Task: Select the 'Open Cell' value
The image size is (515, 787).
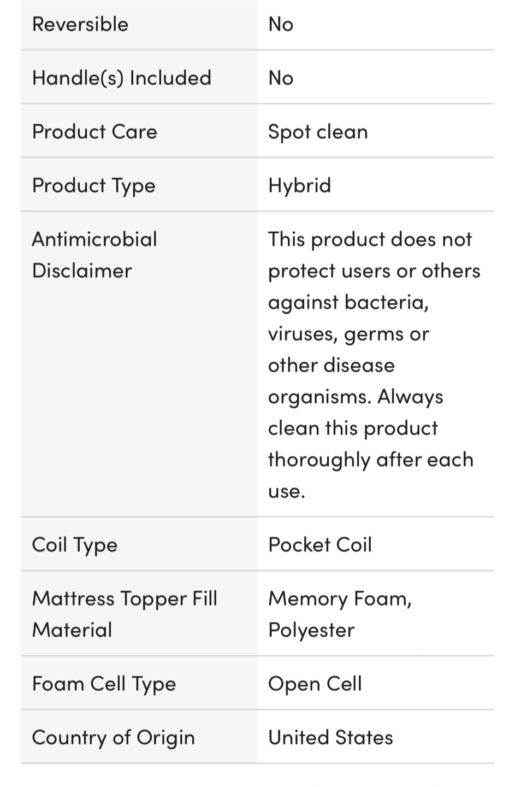Action: point(315,684)
